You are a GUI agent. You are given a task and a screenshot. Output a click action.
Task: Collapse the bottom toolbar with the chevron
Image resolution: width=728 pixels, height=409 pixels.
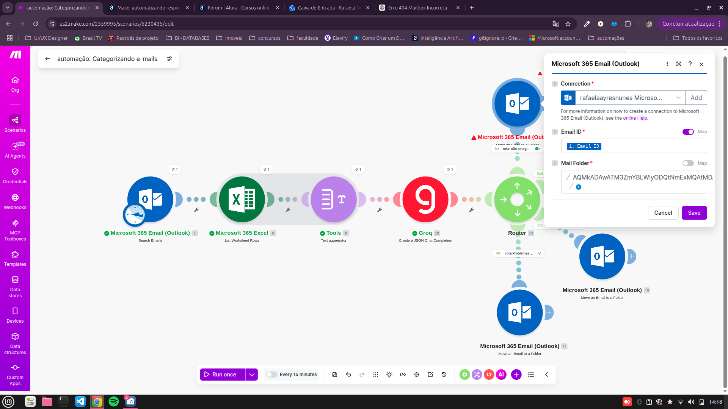(x=546, y=375)
